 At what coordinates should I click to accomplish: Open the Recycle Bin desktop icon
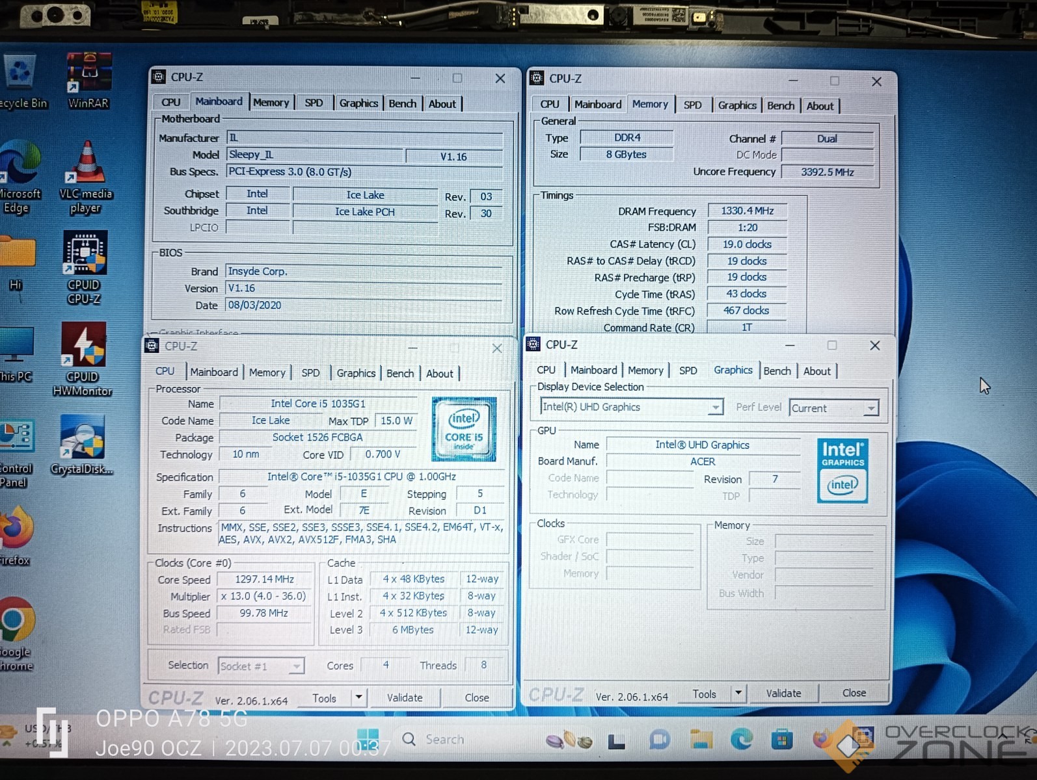[x=21, y=81]
